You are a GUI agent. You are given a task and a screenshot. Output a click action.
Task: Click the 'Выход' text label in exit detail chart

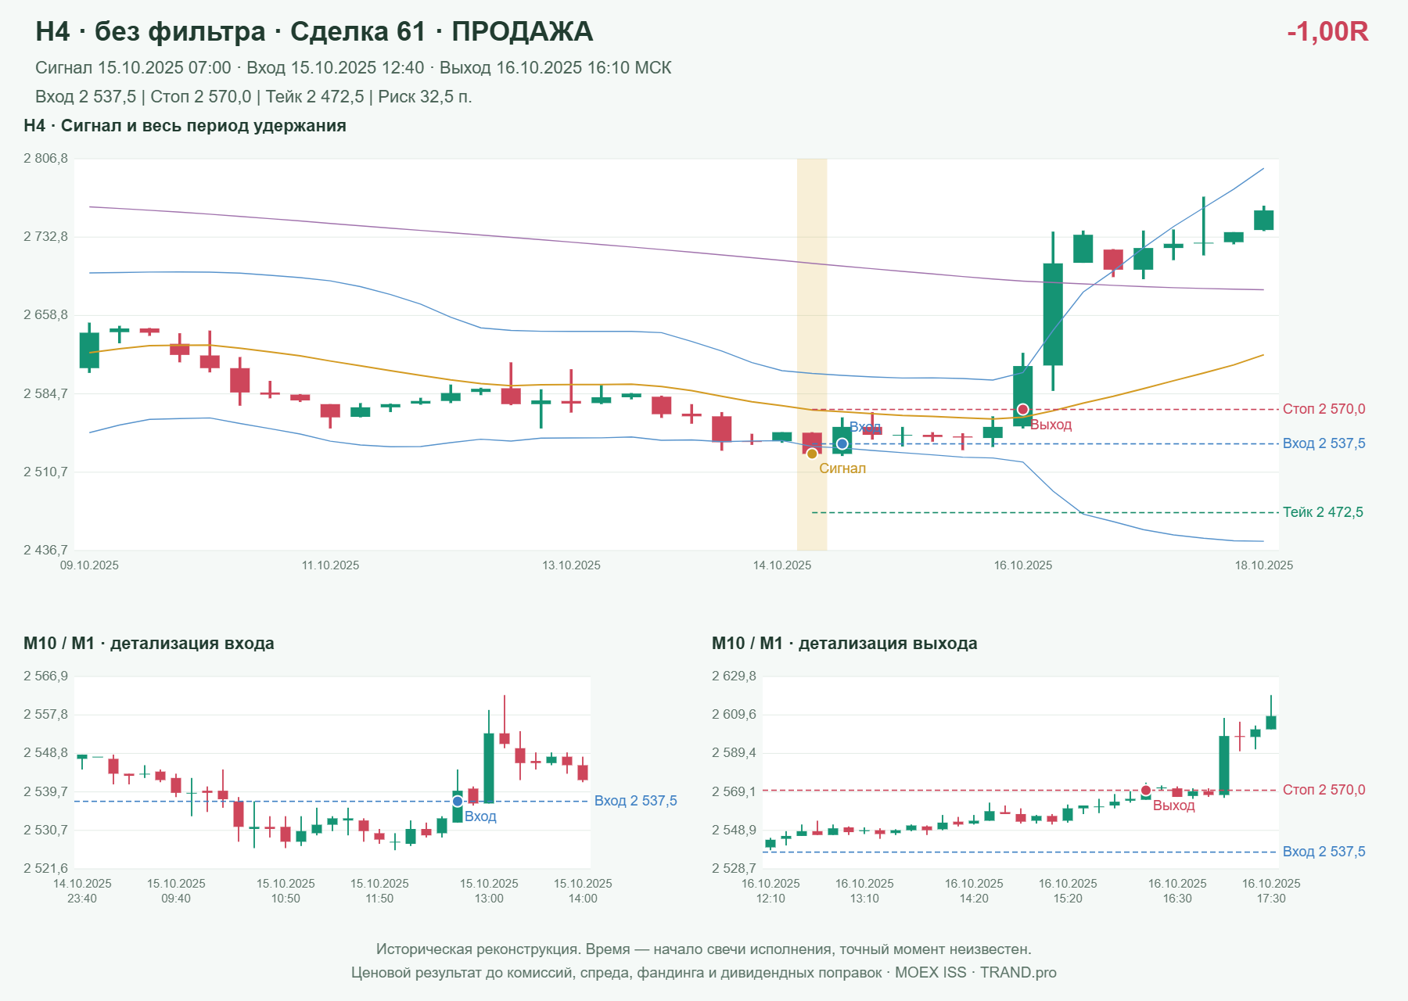(1174, 805)
